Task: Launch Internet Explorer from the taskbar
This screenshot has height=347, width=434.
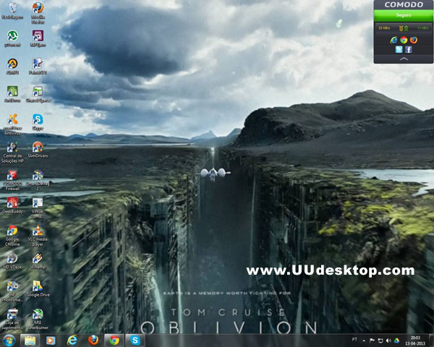Action: (x=72, y=340)
